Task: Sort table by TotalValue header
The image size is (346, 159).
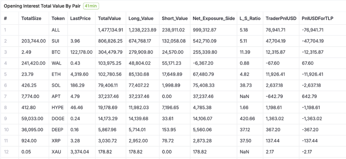Action: 110,18
